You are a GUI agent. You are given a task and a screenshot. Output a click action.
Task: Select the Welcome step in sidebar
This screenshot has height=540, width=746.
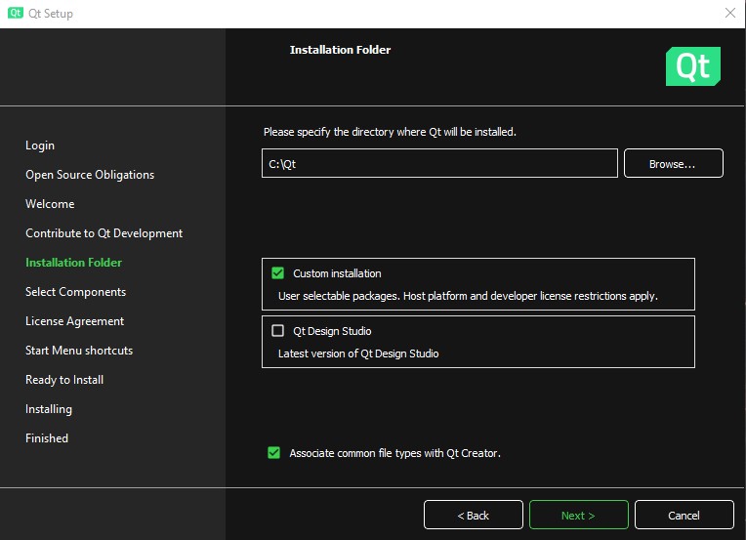[x=50, y=204]
